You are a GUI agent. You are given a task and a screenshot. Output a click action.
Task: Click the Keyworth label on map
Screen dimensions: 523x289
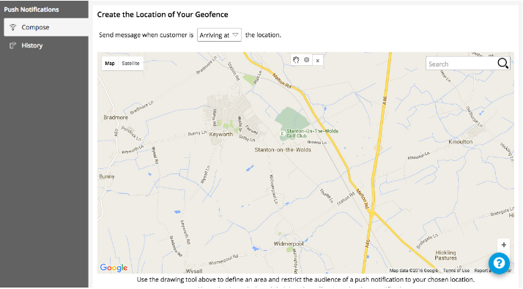pyautogui.click(x=220, y=134)
